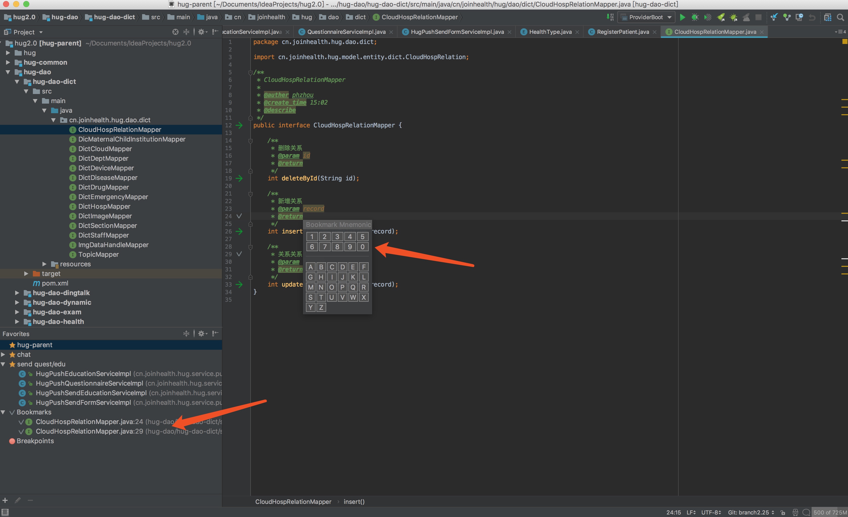Screen dimensions: 848x517
Task: Expand the chat favorites list
Action: tap(3, 354)
